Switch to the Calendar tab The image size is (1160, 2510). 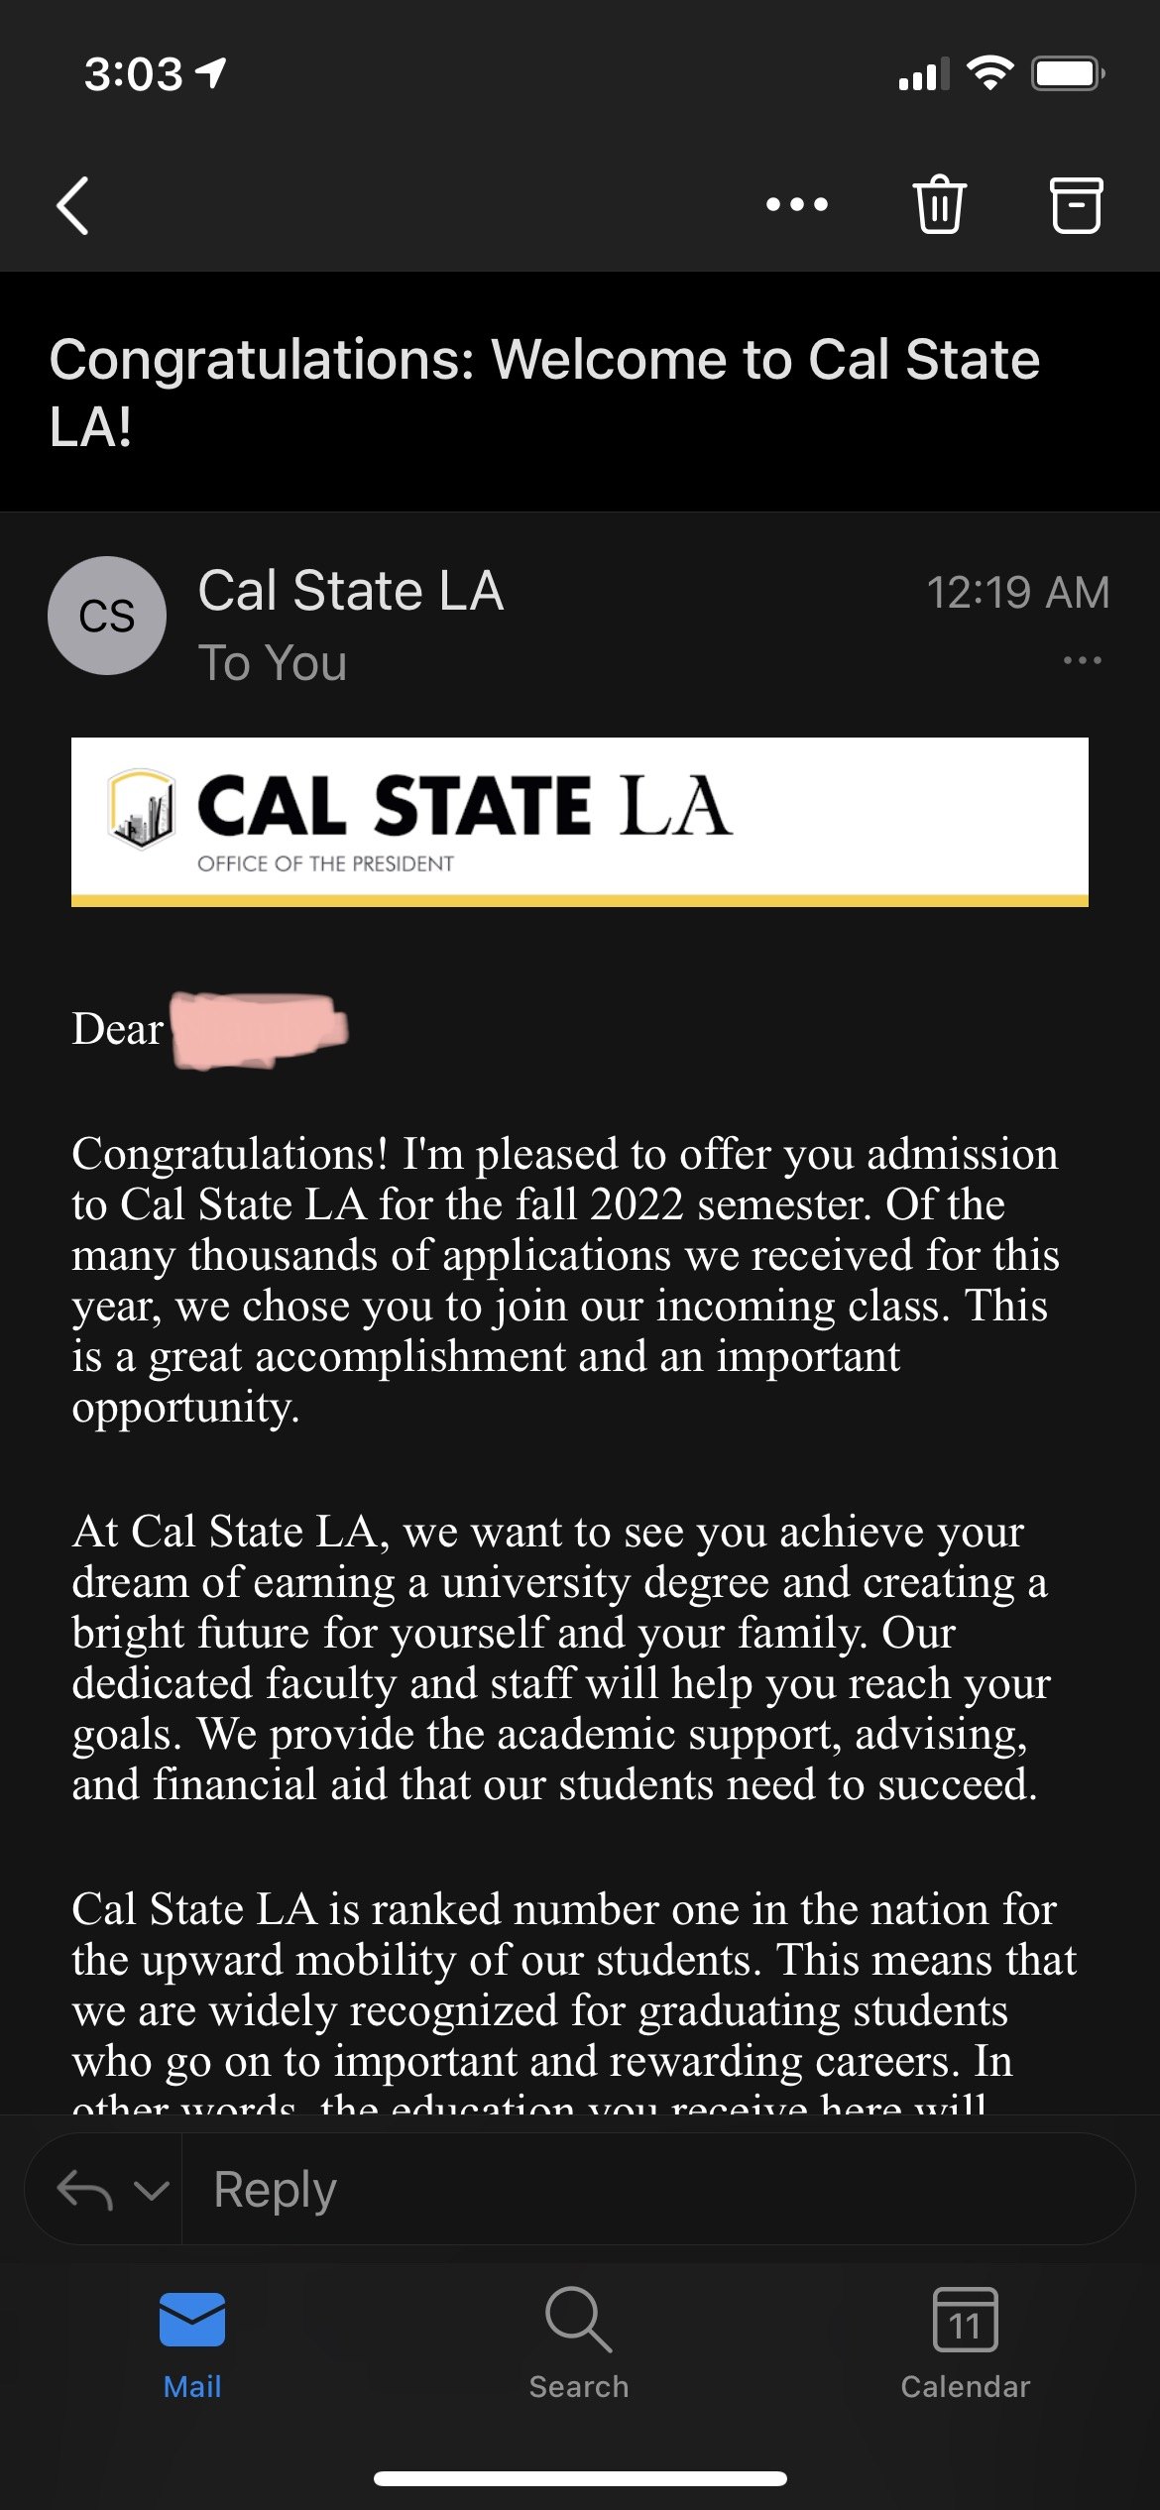(965, 2343)
